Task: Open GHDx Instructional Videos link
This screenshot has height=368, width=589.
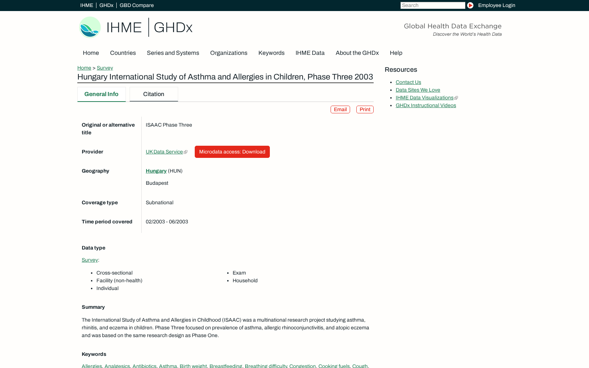Action: 426,105
